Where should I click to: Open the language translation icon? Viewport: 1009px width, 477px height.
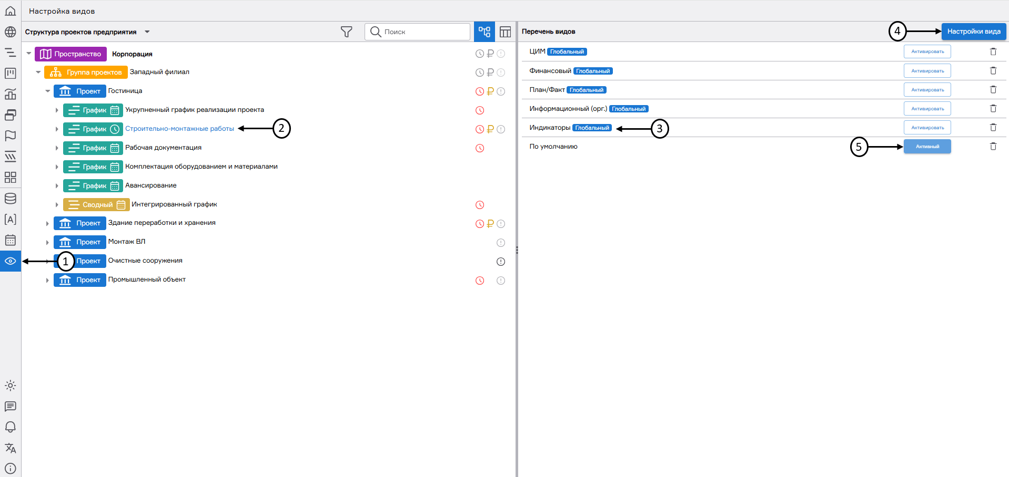11,448
